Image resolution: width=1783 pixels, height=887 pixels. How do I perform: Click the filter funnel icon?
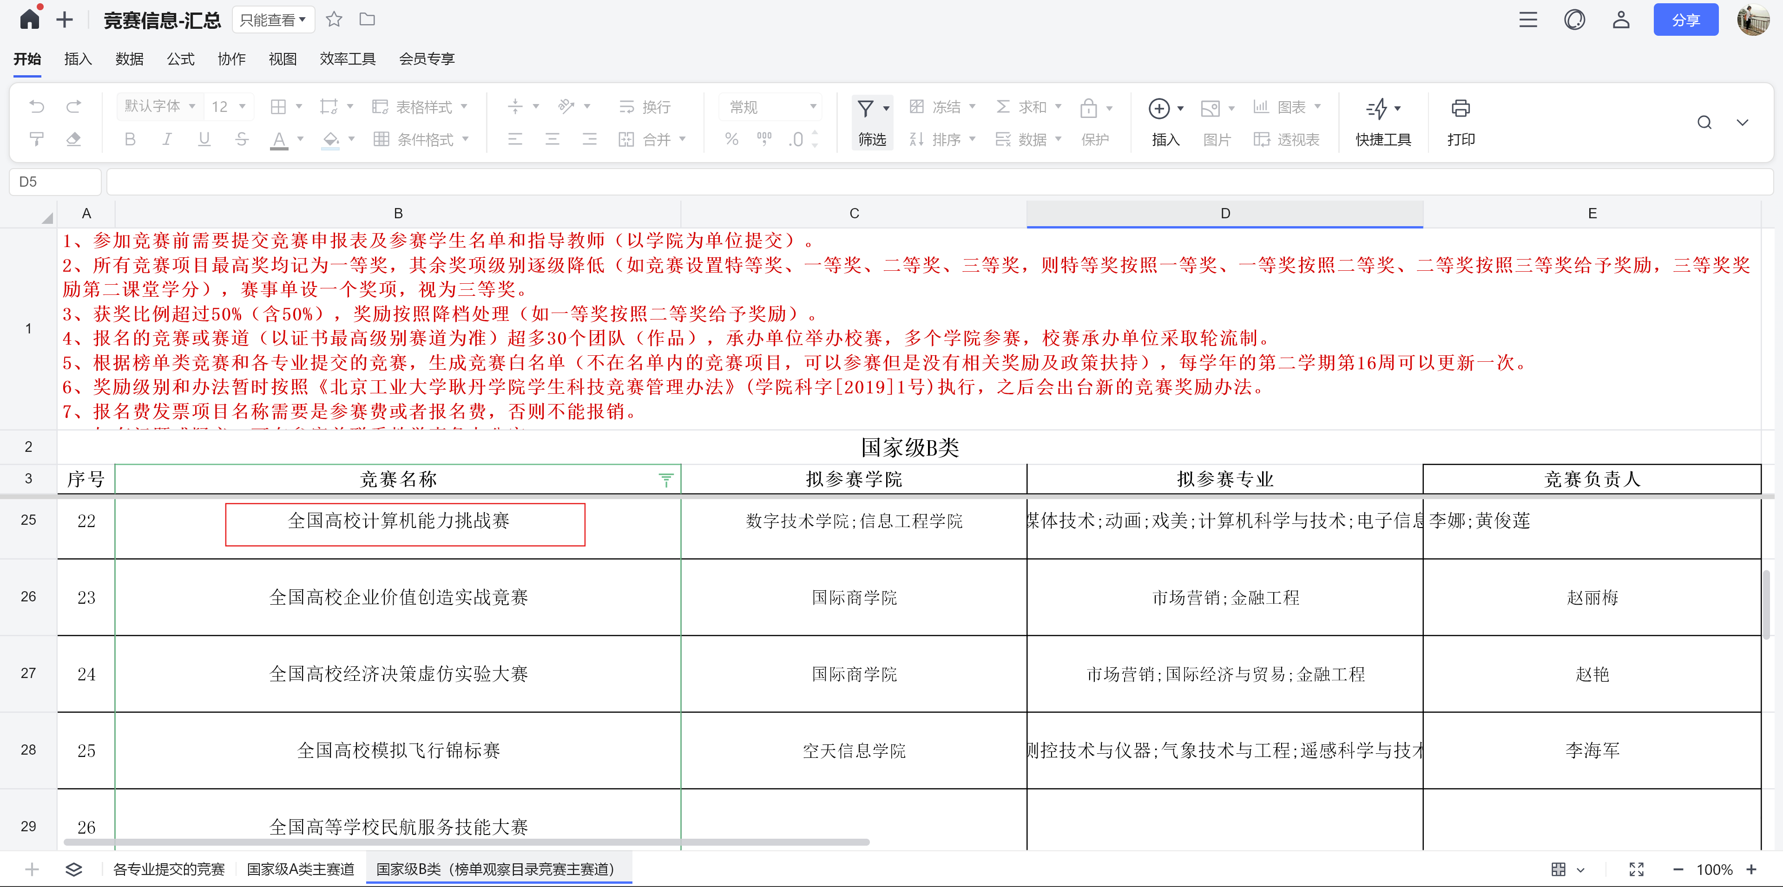(866, 108)
